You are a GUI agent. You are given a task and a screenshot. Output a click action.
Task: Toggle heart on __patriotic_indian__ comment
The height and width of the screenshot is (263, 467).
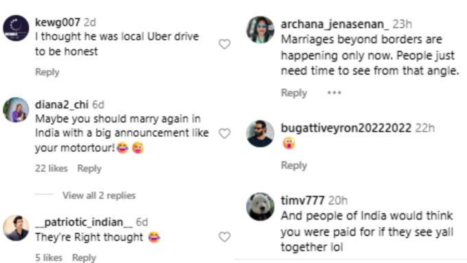(x=225, y=237)
